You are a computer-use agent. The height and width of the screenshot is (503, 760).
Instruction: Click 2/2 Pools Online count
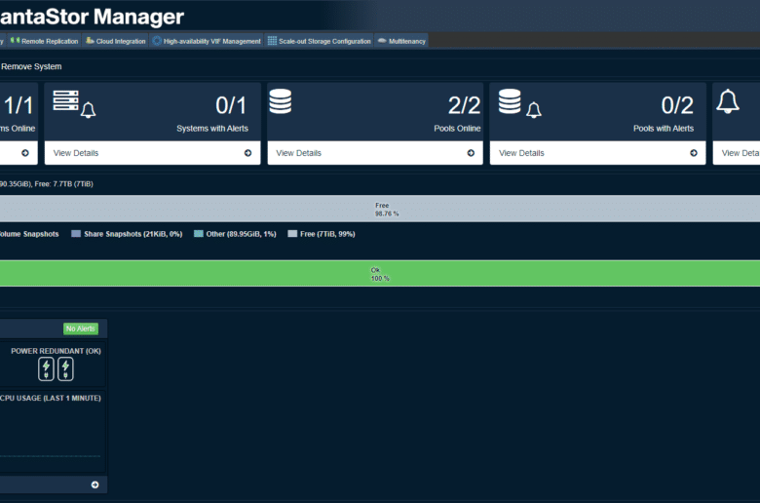click(464, 105)
